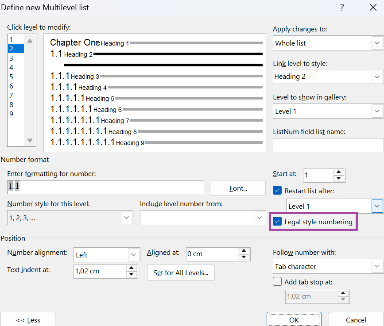Viewport: 384px width, 326px height.
Task: Uncheck Legal style numbering
Action: point(277,222)
